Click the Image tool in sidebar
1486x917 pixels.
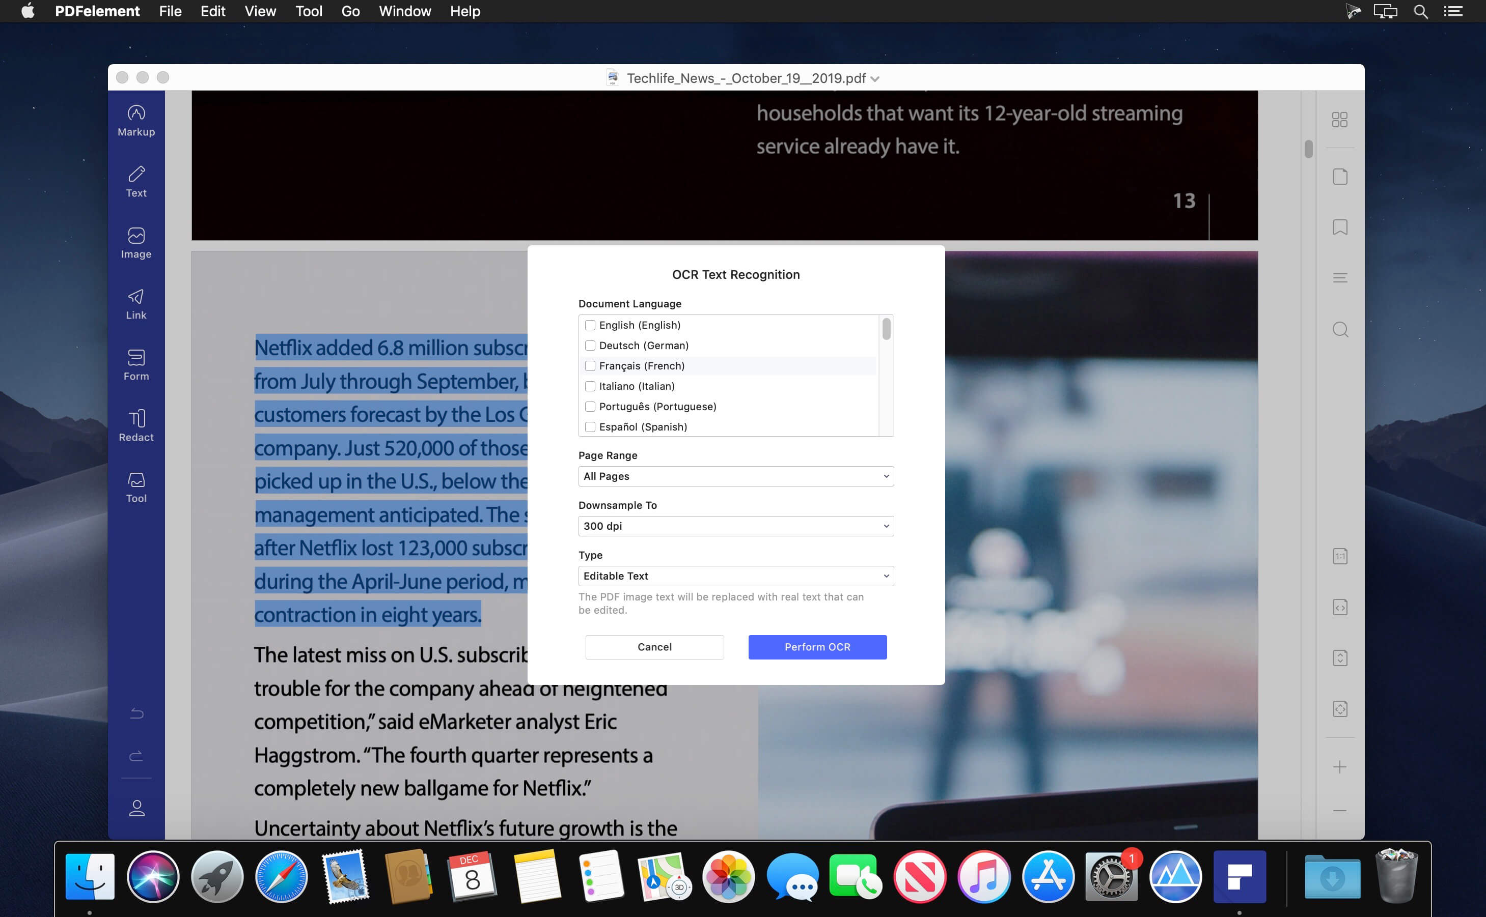(136, 243)
